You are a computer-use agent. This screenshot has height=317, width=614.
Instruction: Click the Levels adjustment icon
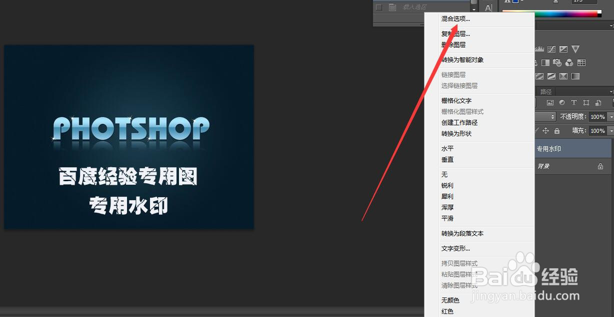click(x=539, y=49)
